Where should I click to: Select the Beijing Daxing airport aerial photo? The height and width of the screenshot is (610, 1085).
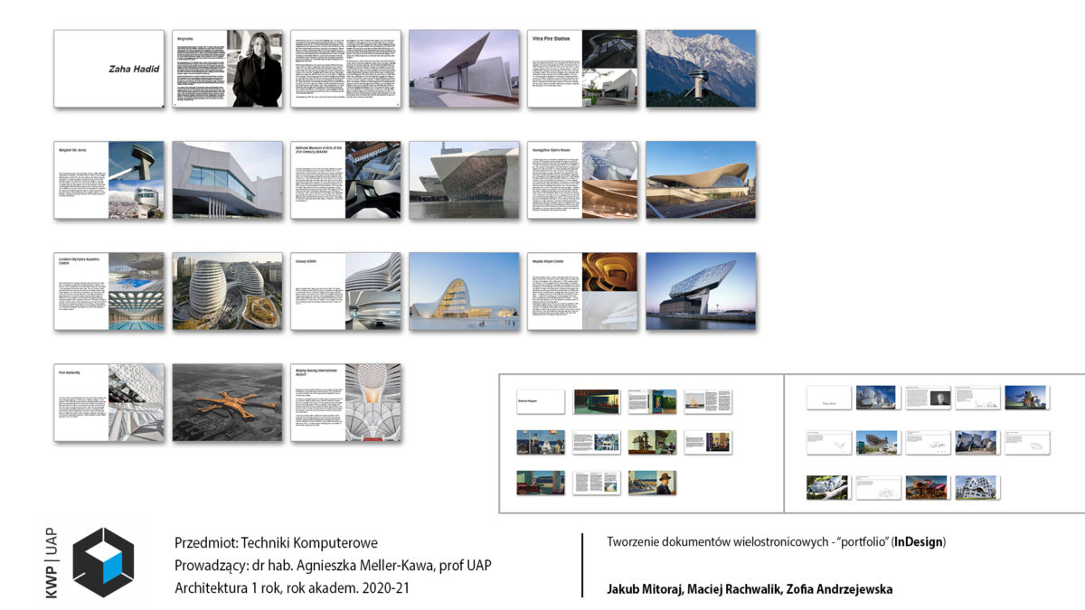click(x=227, y=402)
